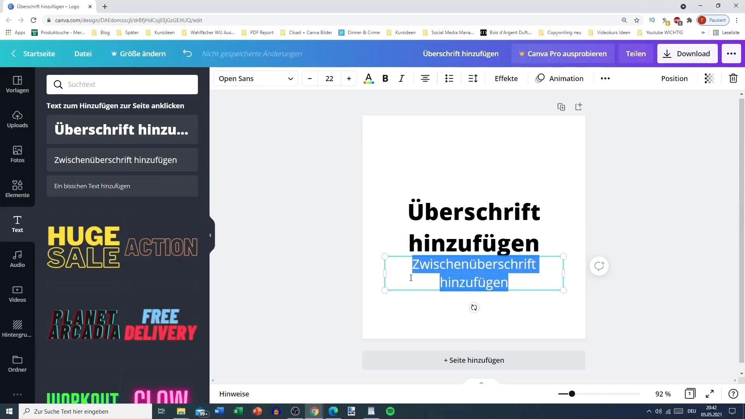The width and height of the screenshot is (745, 419).
Task: Adjust the zoom slider at bottom
Action: click(571, 394)
